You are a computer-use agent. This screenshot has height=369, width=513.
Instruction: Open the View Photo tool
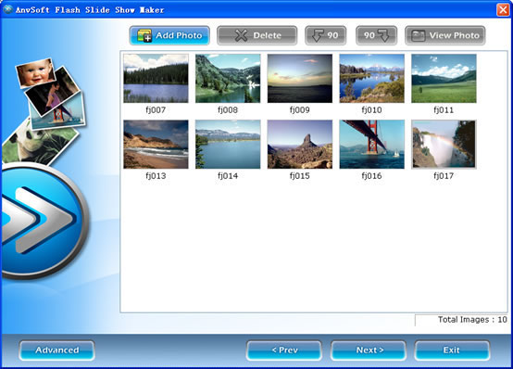[x=445, y=35]
